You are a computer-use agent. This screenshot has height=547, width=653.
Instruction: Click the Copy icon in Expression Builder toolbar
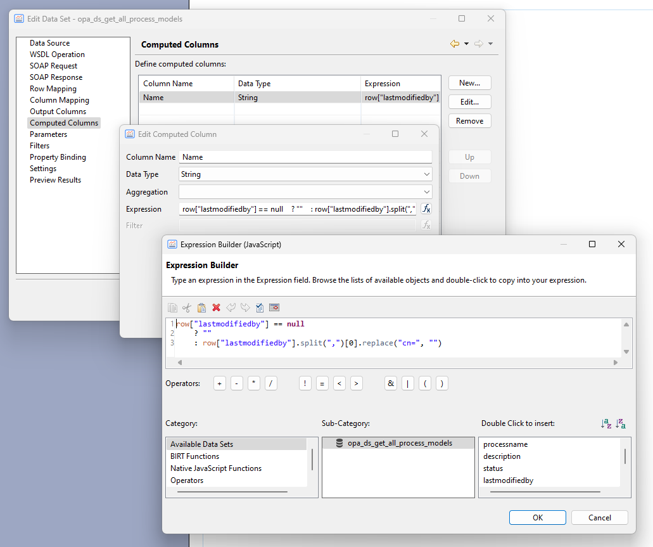172,307
